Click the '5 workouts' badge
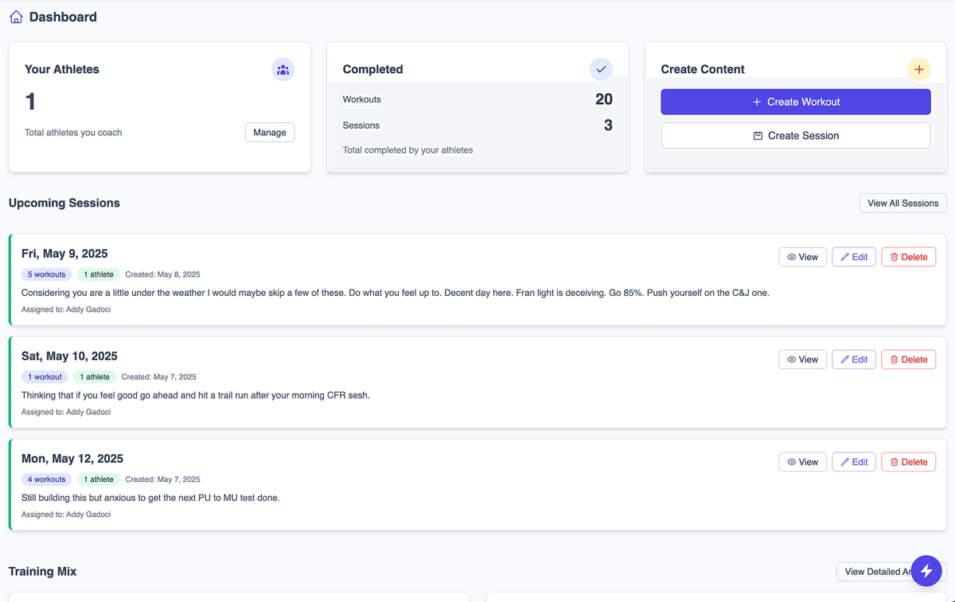This screenshot has height=602, width=955. click(47, 274)
